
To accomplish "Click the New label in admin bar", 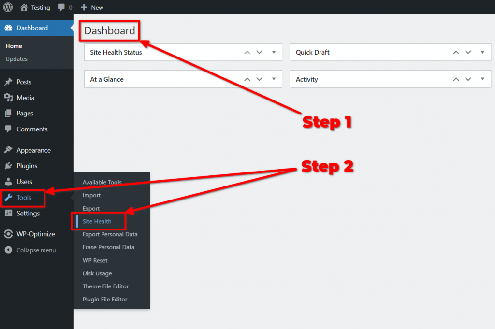I will point(97,8).
